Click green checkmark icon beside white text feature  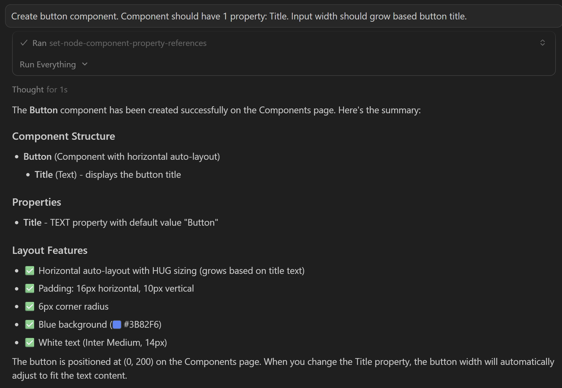[x=30, y=342]
